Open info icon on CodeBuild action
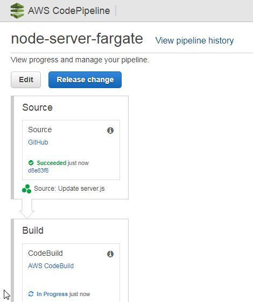The height and width of the screenshot is (302, 253). [x=110, y=254]
